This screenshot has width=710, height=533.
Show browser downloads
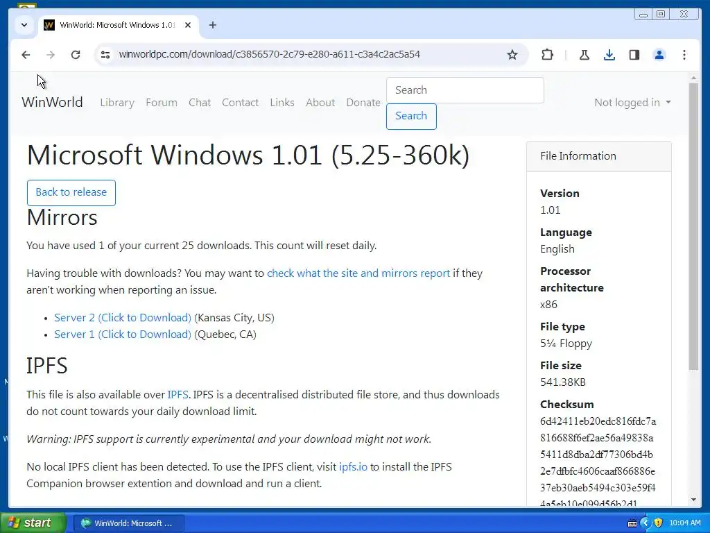609,55
